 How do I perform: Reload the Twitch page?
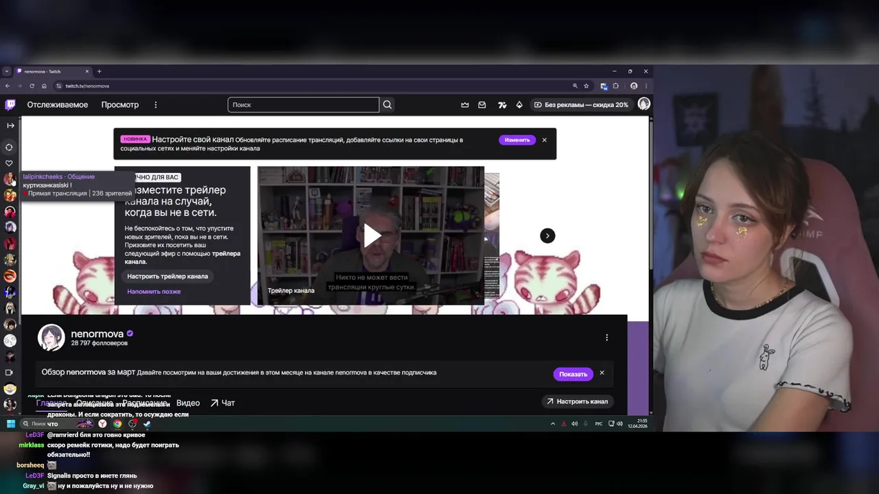click(x=32, y=86)
